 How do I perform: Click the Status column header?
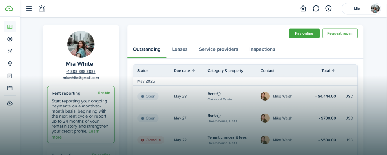pyautogui.click(x=143, y=71)
